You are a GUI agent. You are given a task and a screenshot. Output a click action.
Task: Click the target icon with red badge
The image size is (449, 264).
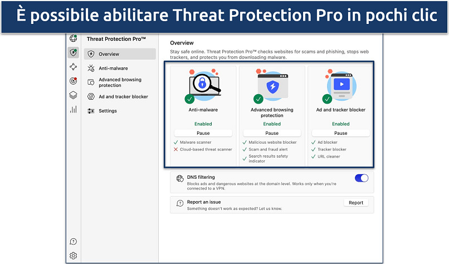pyautogui.click(x=73, y=81)
